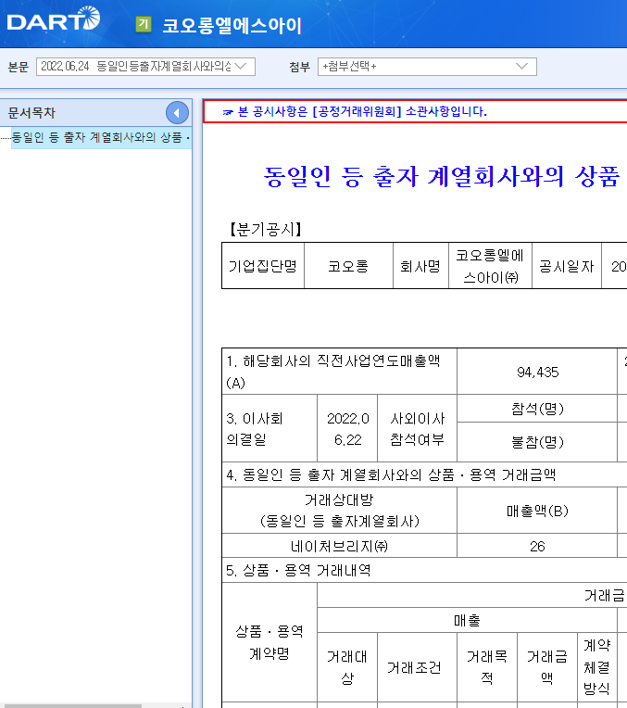The width and height of the screenshot is (627, 708).
Task: Click the 거래상대방 (동일인 등 출자계열회사) header
Action: (340, 511)
